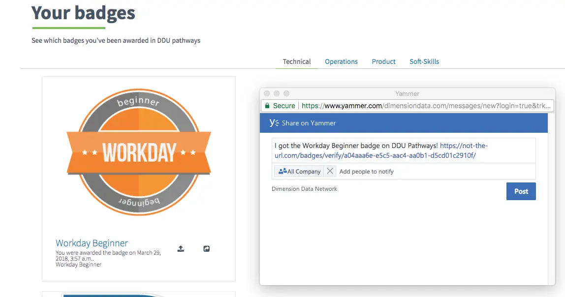Click the All Company group people icon
The width and height of the screenshot is (565, 297).
(282, 171)
